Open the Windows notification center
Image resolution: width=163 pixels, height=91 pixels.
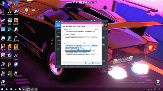point(160,89)
